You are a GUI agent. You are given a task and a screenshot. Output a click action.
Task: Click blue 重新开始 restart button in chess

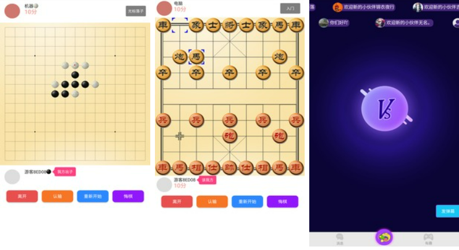pos(247,202)
